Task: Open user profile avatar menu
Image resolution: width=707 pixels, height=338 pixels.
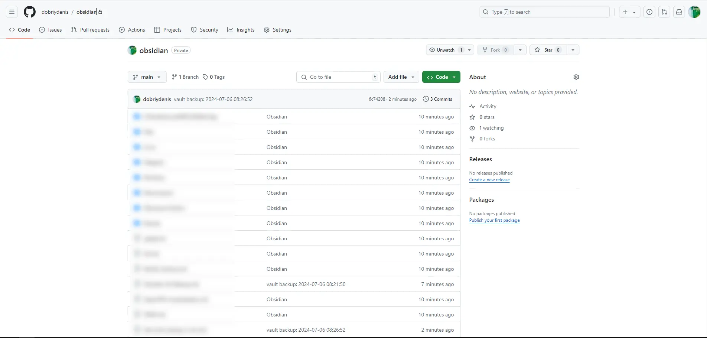Action: (x=694, y=12)
